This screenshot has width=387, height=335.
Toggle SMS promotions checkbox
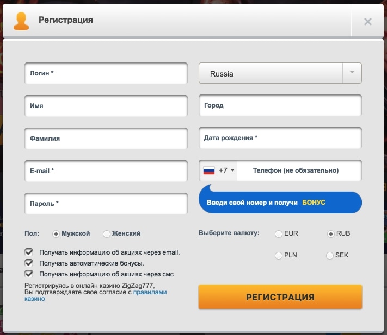tap(29, 274)
